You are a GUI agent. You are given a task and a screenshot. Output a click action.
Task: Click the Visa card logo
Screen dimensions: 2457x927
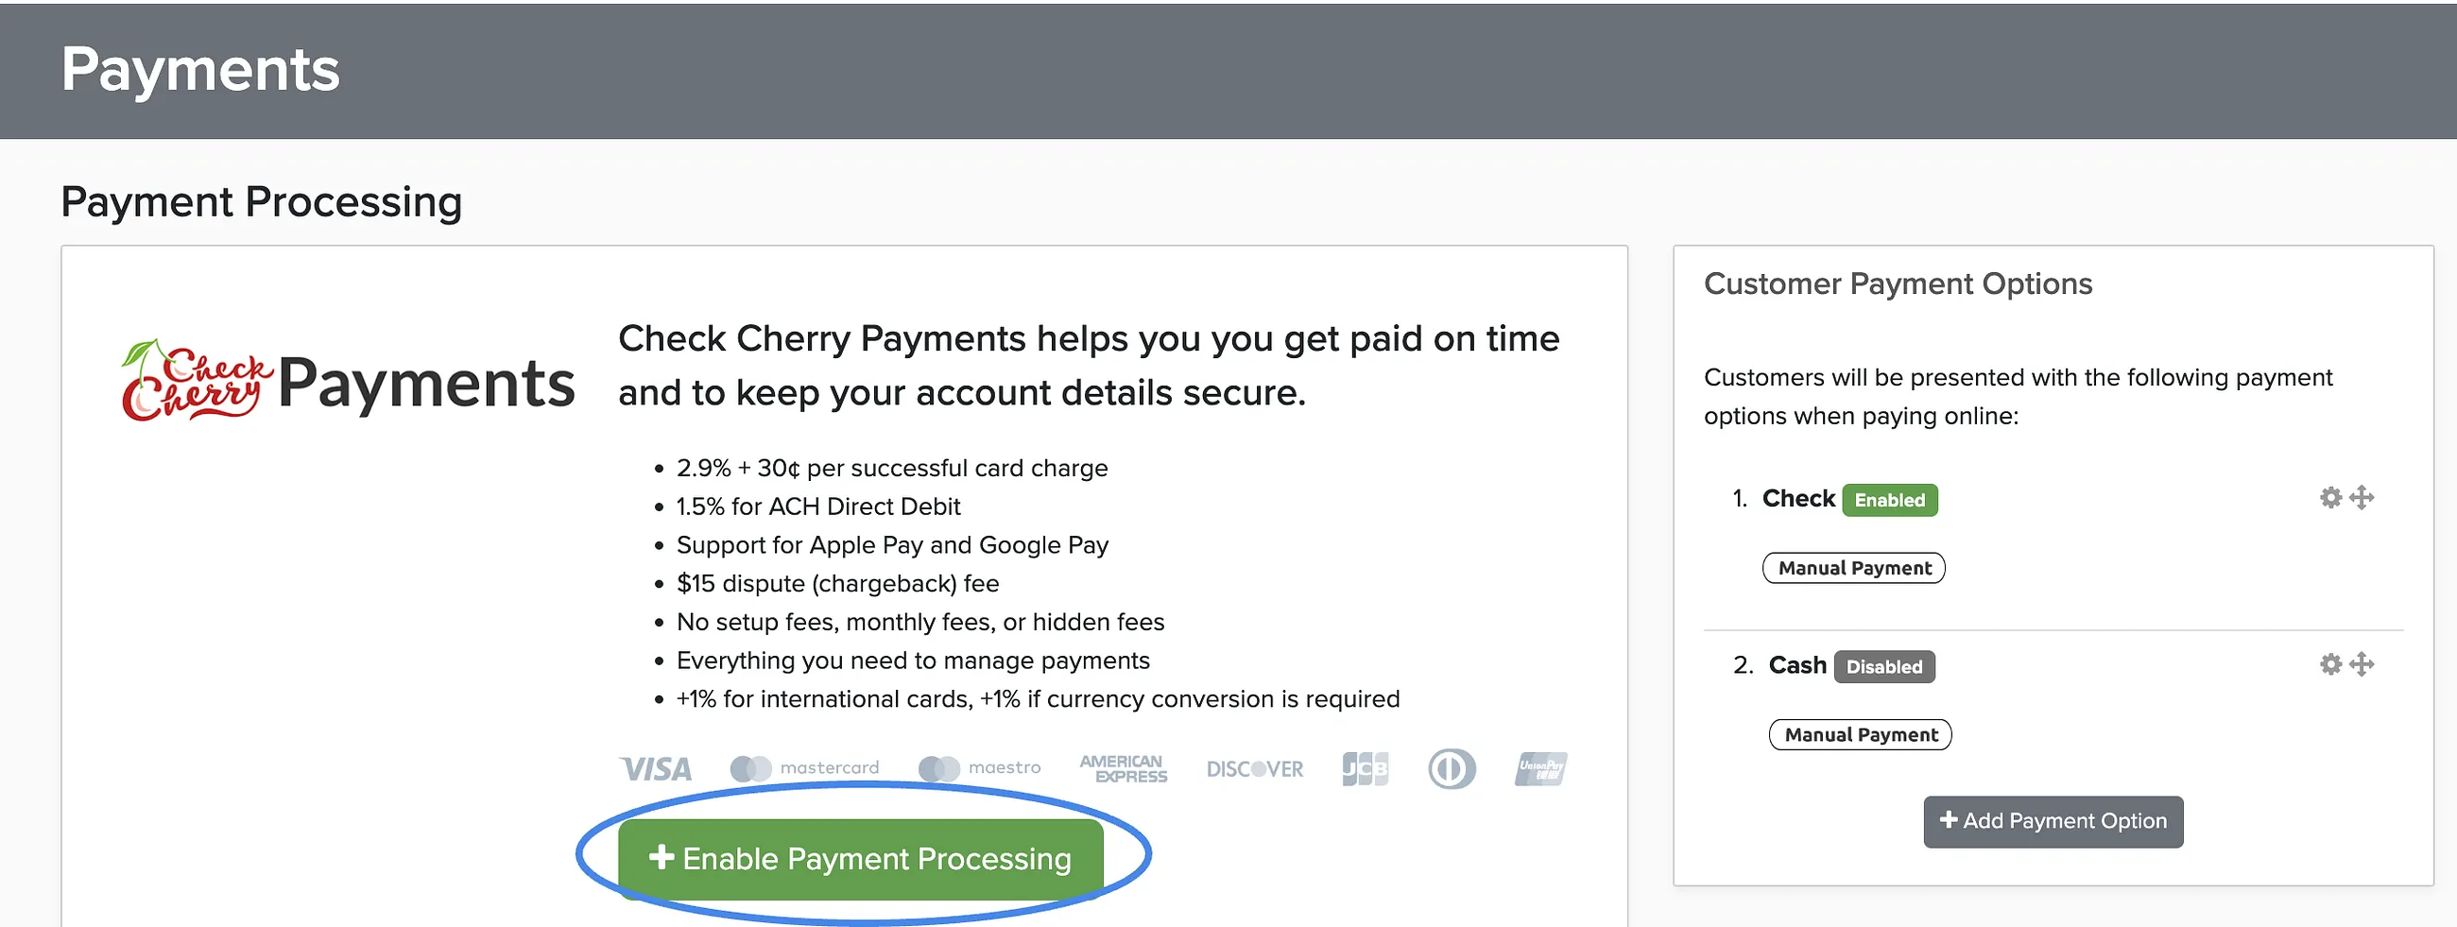655,768
